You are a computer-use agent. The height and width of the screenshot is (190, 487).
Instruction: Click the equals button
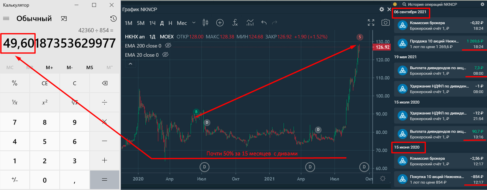point(105,180)
